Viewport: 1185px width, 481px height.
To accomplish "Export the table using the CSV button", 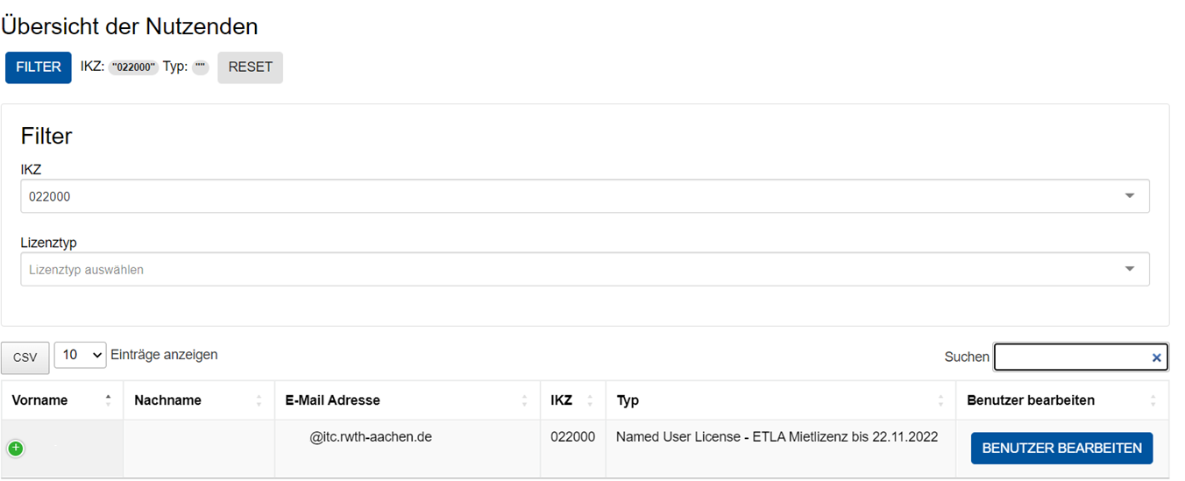I will click(x=25, y=357).
